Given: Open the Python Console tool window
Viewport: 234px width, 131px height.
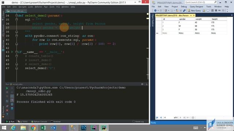Looking at the screenshot, I should coord(39,122).
